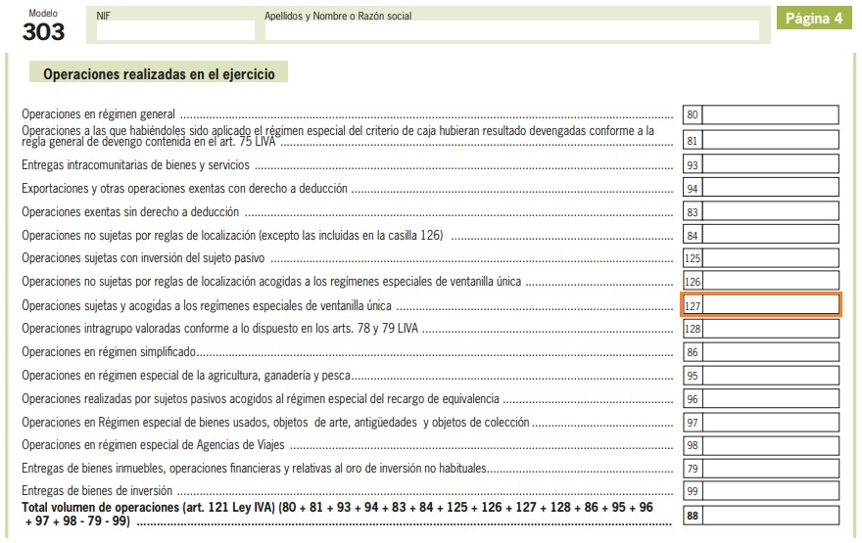
Task: Select highlighted box 127 input field
Action: [770, 305]
